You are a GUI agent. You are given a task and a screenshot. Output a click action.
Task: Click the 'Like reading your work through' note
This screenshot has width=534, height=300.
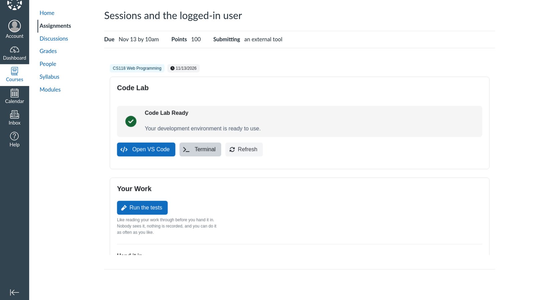[x=167, y=226]
